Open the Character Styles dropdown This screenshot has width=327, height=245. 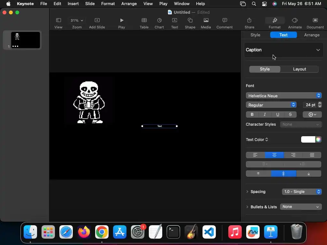(301, 124)
